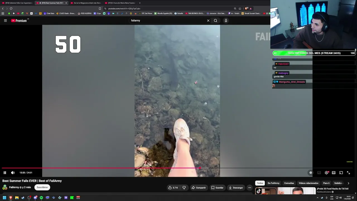Switch to Sobreviví Sólo Con Supermercado tab
The height and width of the screenshot is (201, 357).
tap(17, 3)
